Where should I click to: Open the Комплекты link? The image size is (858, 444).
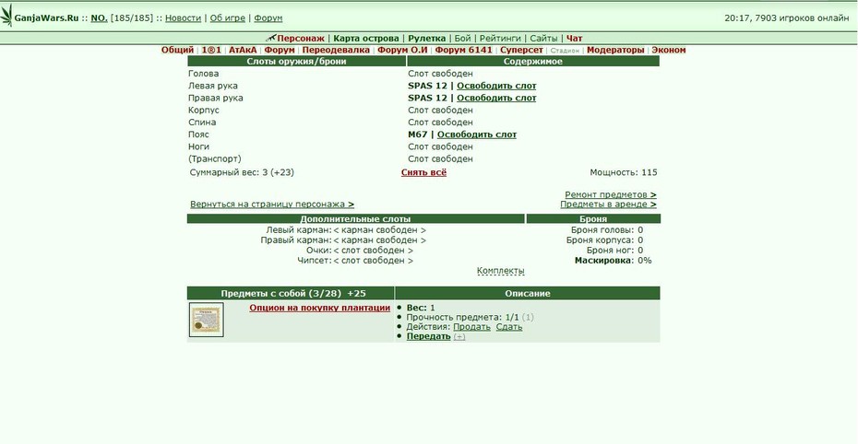[501, 271]
